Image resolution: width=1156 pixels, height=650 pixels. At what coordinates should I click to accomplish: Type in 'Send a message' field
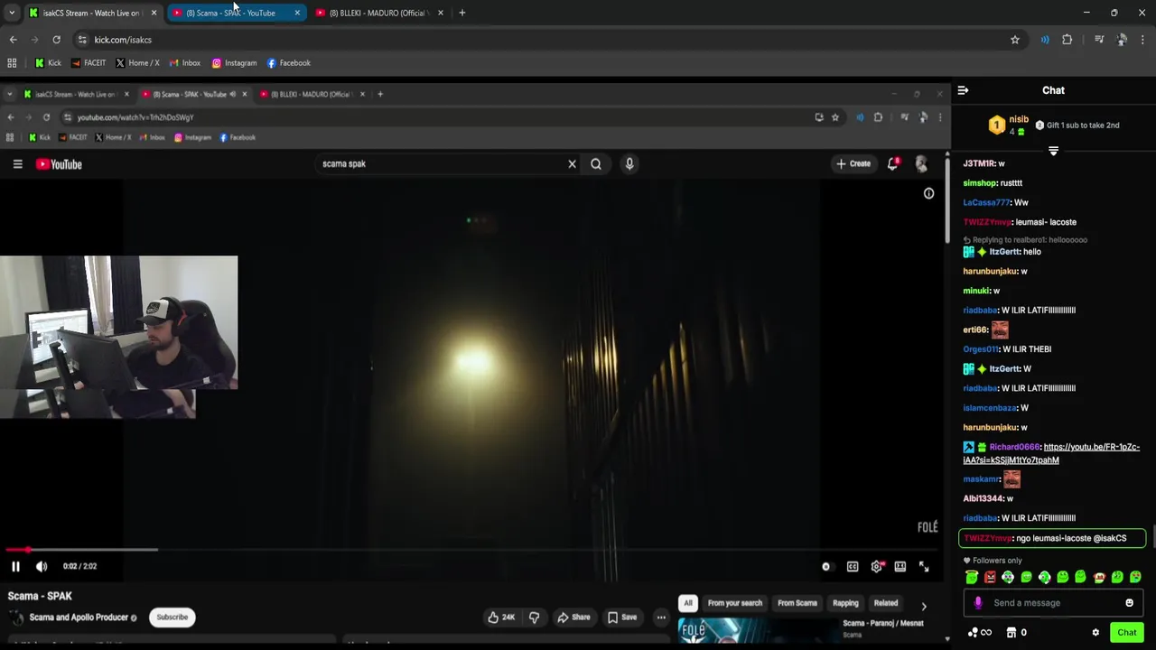pos(1052,603)
